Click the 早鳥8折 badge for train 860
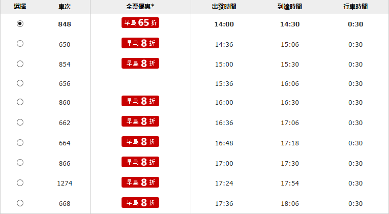 click(x=140, y=101)
